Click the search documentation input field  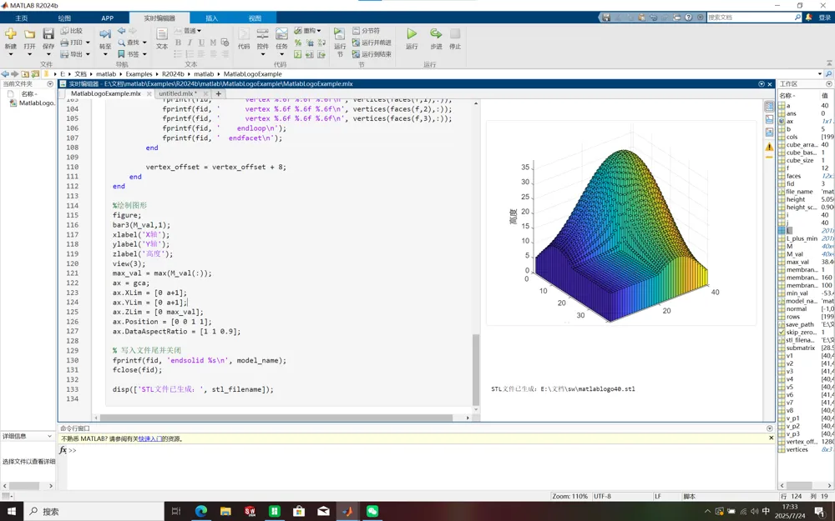(x=750, y=18)
